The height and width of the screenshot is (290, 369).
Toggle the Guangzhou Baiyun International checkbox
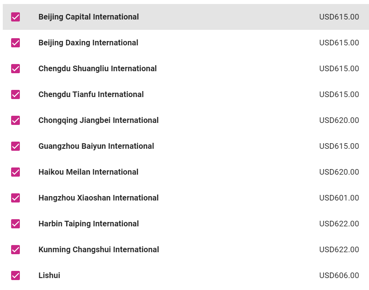(x=15, y=146)
